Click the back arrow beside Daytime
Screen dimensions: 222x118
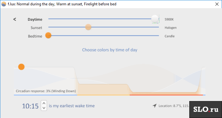click(14, 19)
